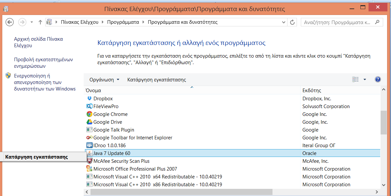The width and height of the screenshot is (391, 196).
Task: Click the Control Panel icon in address bar
Action: pos(50,22)
